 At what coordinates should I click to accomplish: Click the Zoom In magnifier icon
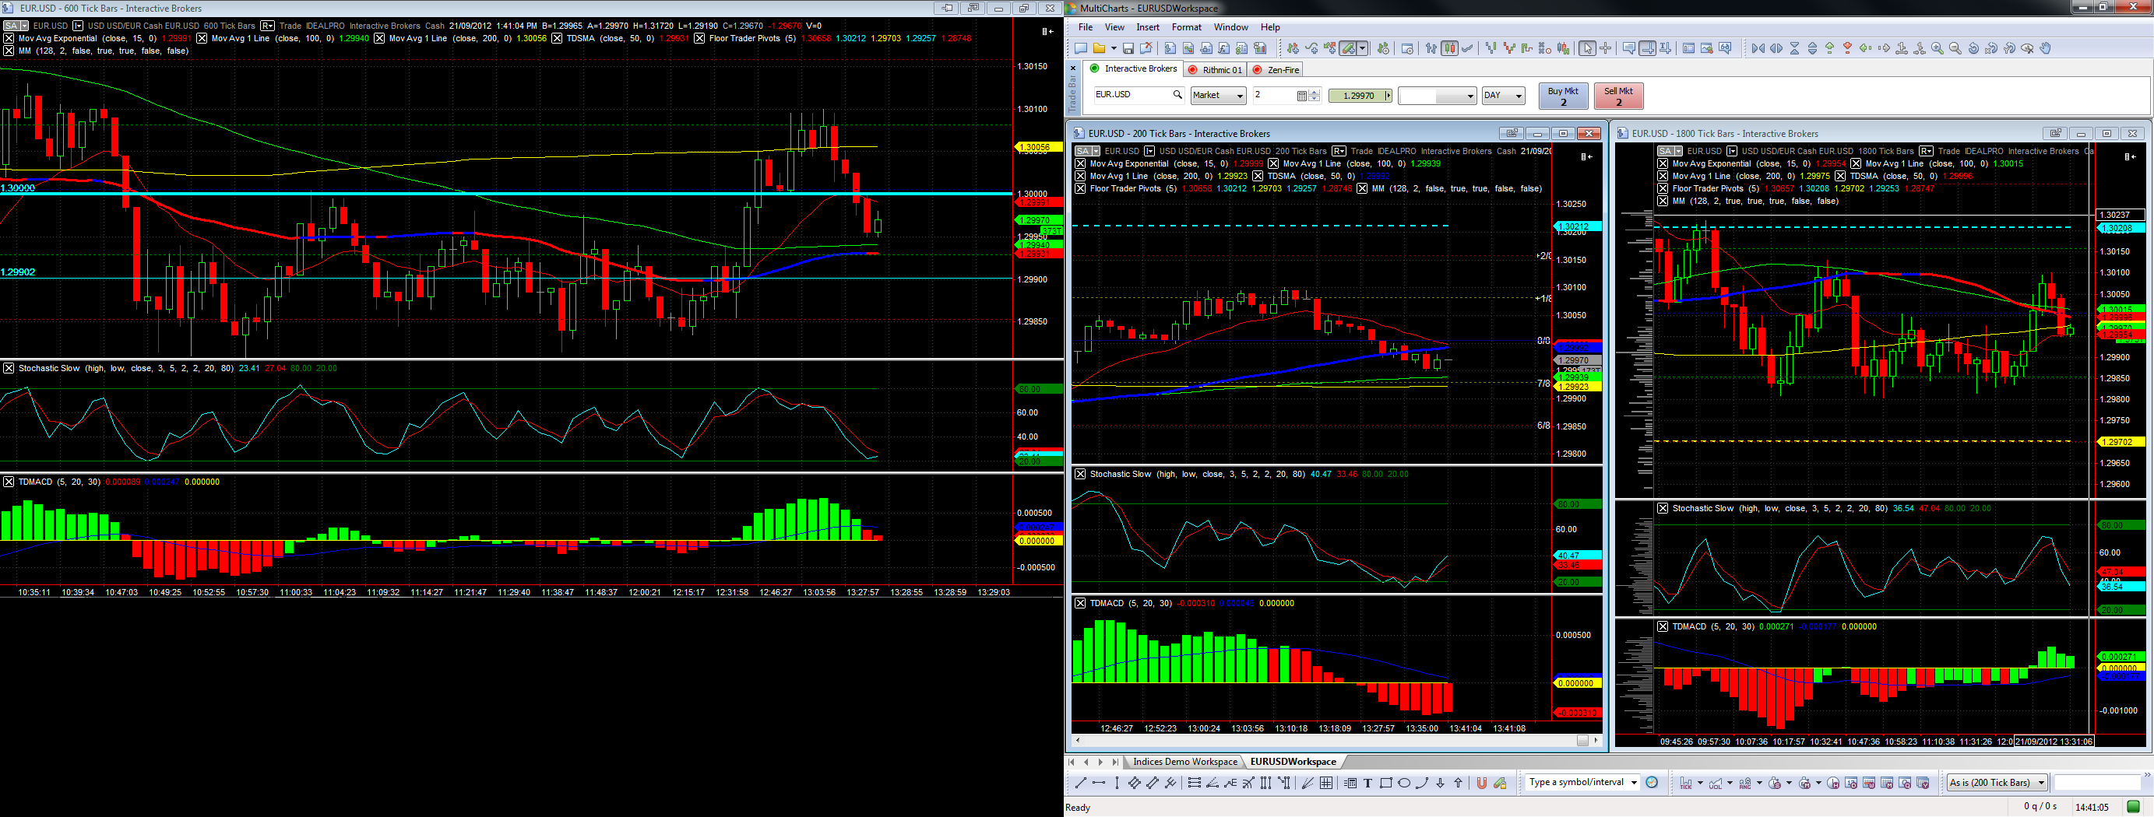point(1938,48)
